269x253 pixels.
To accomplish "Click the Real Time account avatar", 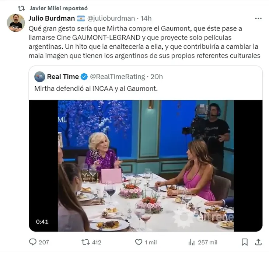I will tap(39, 77).
